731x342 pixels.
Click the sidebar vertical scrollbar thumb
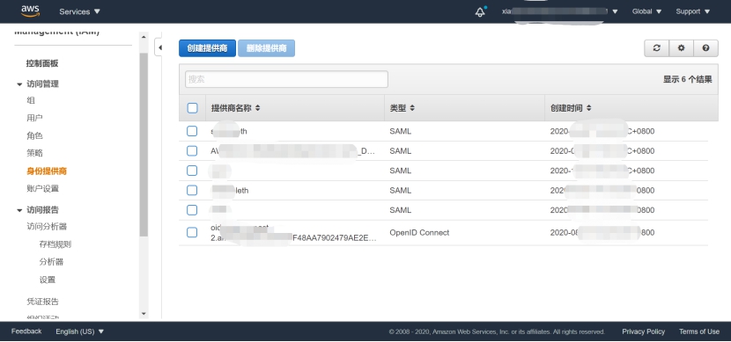pos(144,144)
